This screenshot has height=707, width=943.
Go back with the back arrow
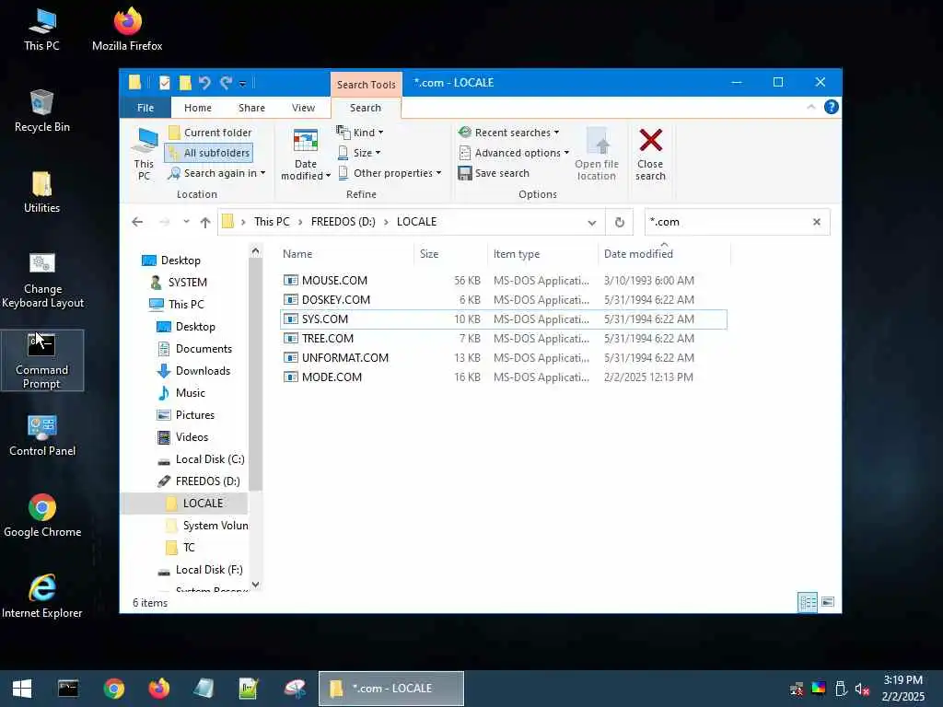click(x=137, y=222)
